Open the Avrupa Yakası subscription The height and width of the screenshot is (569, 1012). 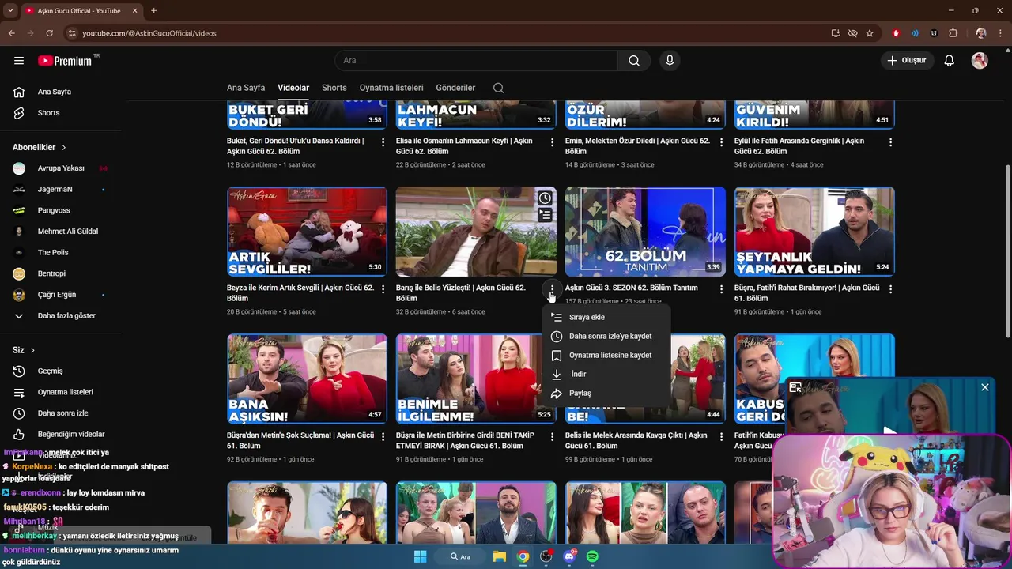(61, 168)
